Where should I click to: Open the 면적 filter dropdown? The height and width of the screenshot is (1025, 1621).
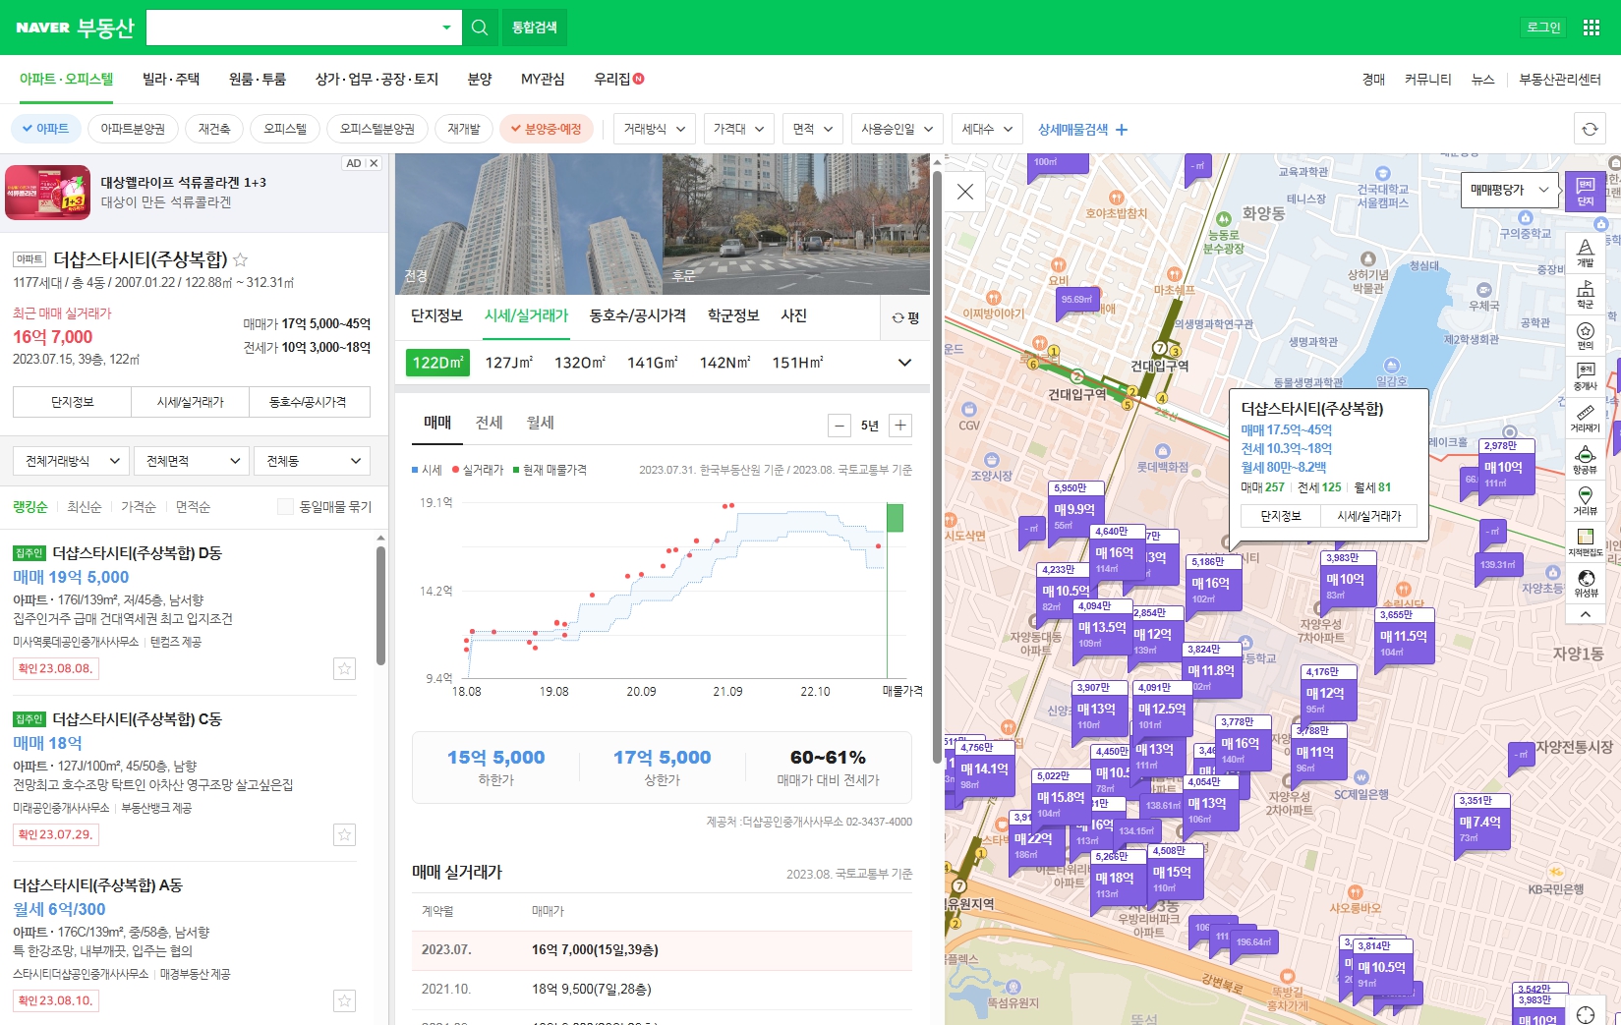[x=813, y=129]
